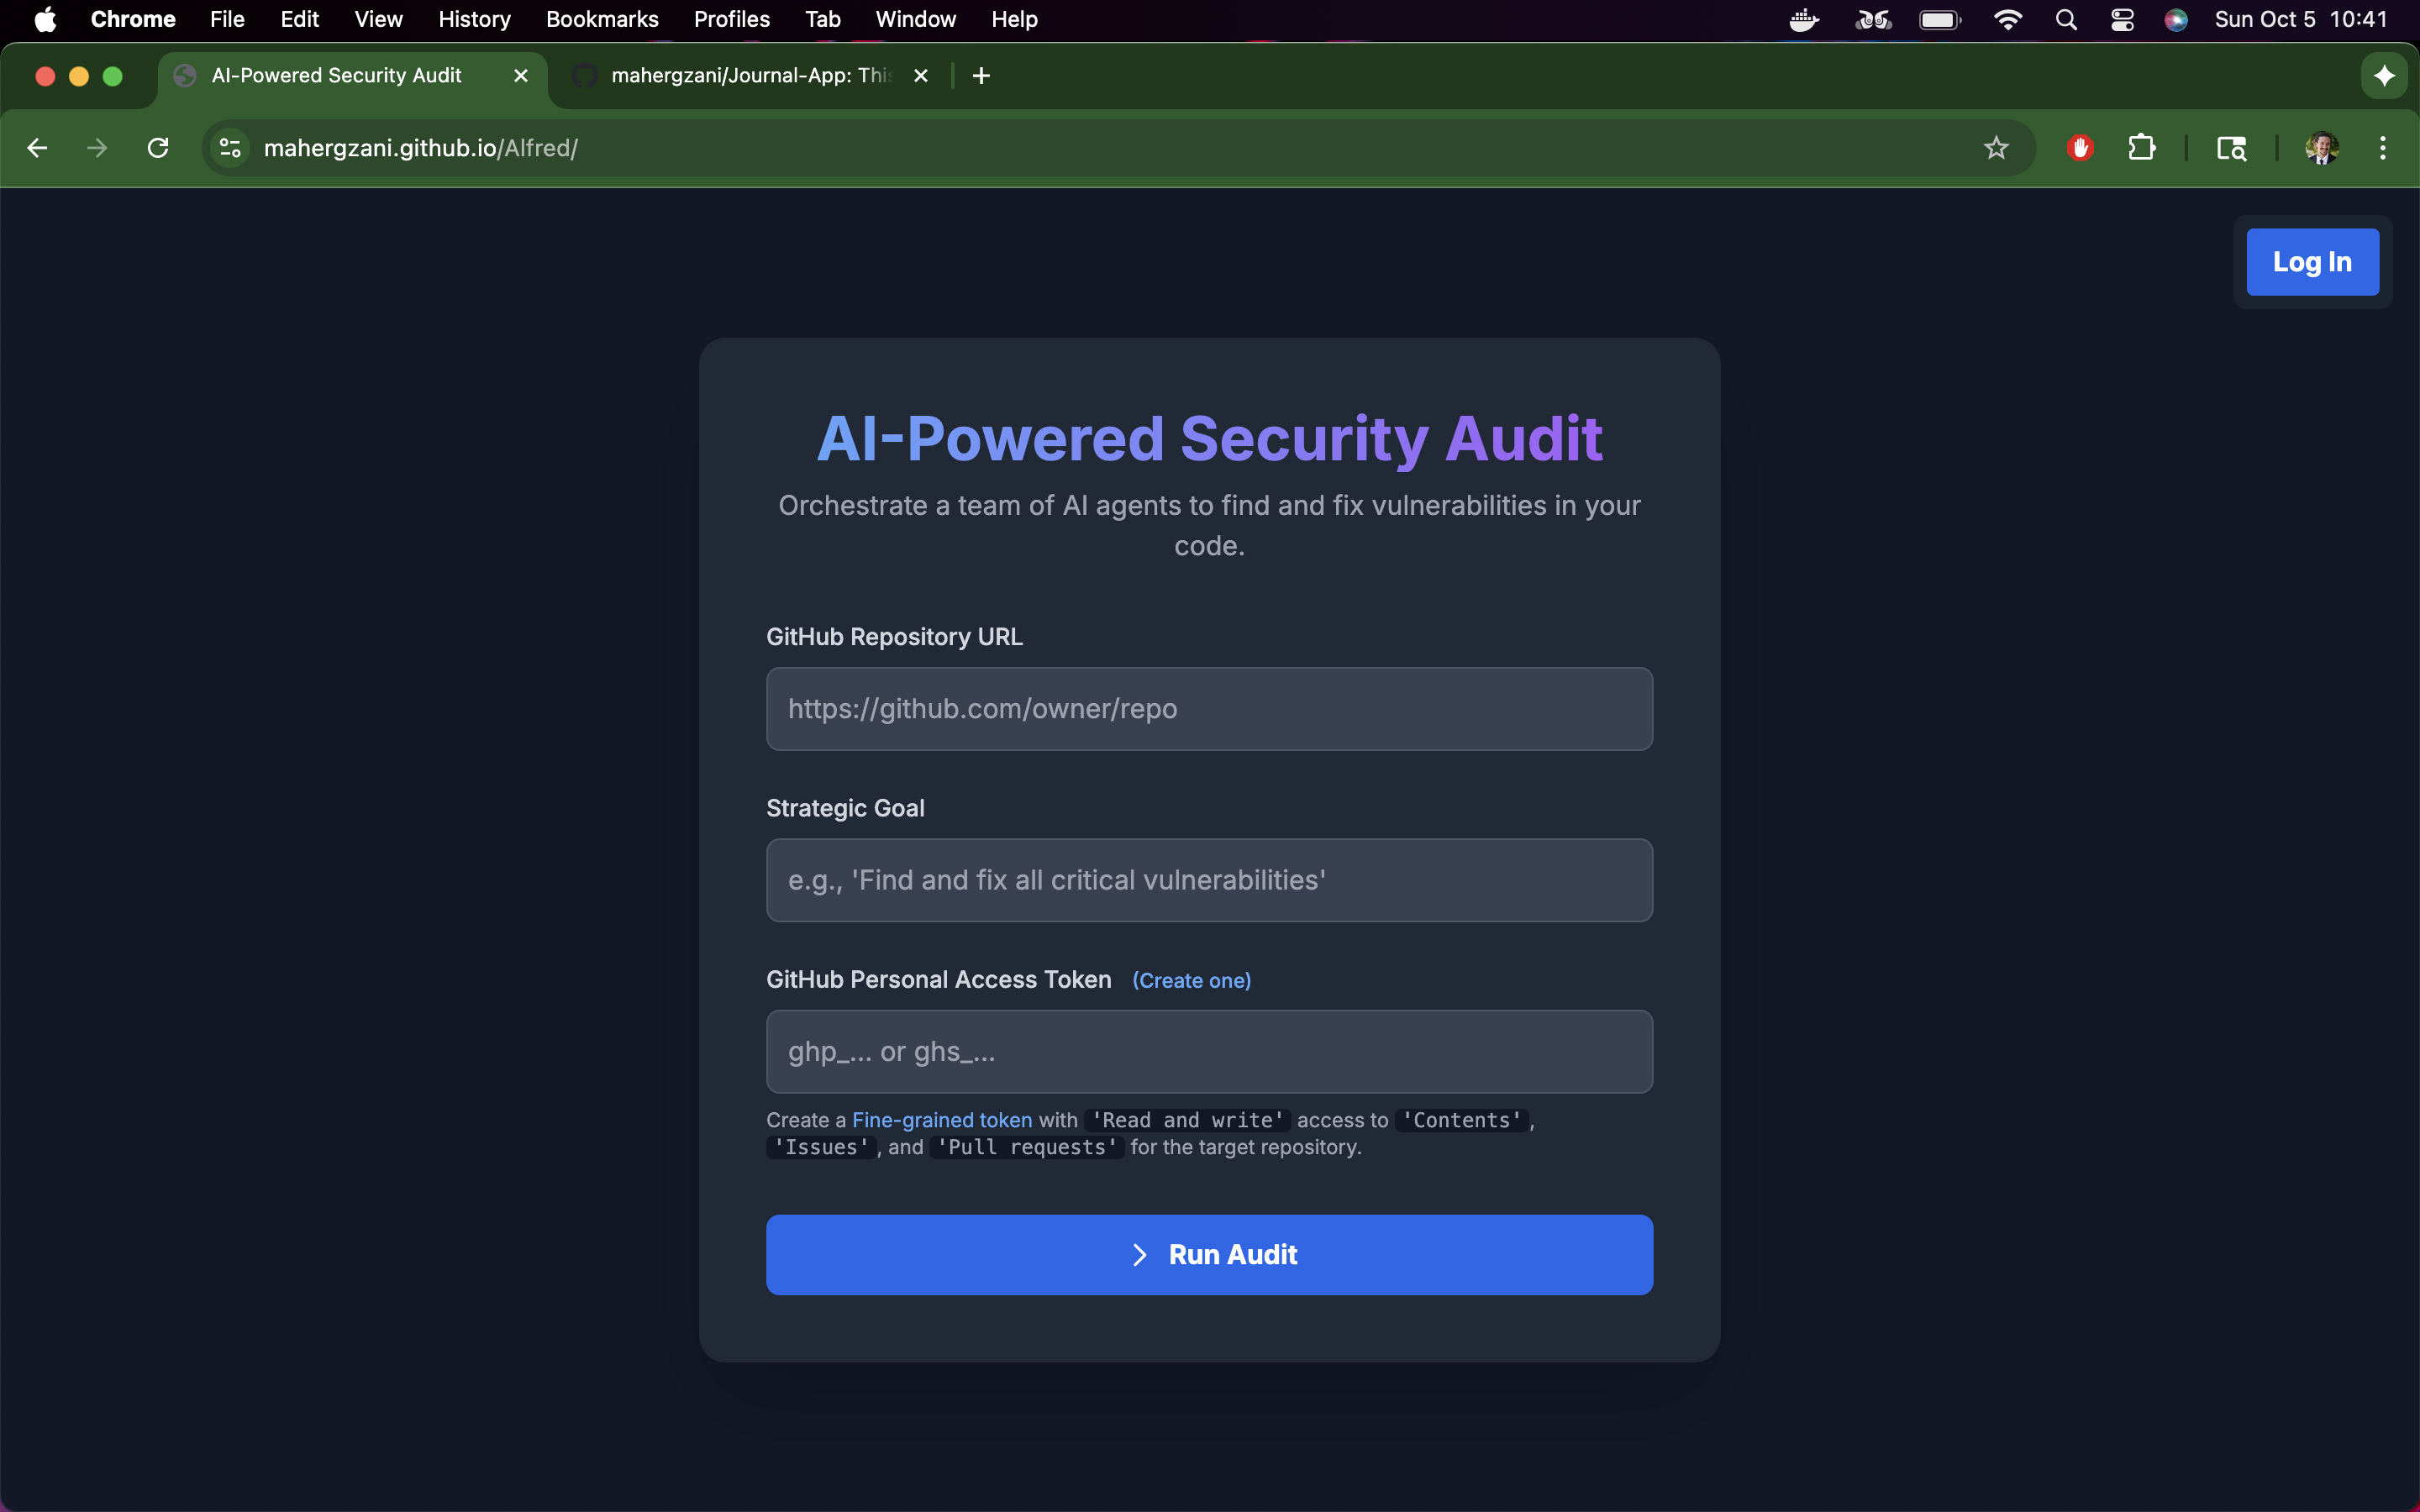Open the Gemini sparkle icon in tab strip
This screenshot has height=1512, width=2420.
(2384, 76)
